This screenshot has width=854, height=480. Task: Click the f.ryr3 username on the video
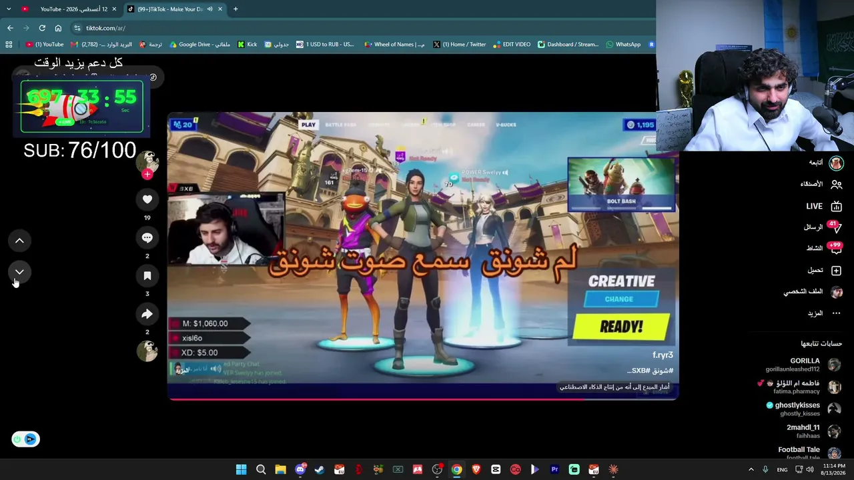(663, 355)
